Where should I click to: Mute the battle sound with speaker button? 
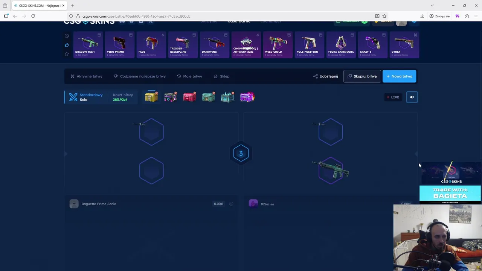[x=412, y=97]
